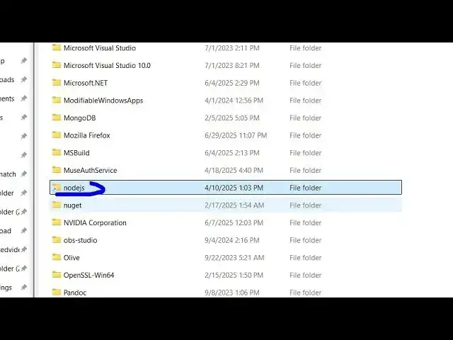Click the 'MongoDB' folder name
The height and width of the screenshot is (340, 453).
point(79,118)
